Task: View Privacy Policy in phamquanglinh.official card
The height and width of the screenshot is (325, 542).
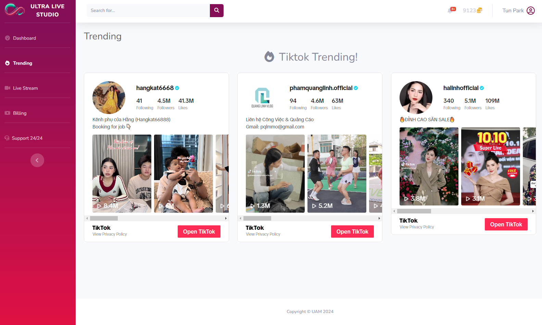Action: point(263,234)
